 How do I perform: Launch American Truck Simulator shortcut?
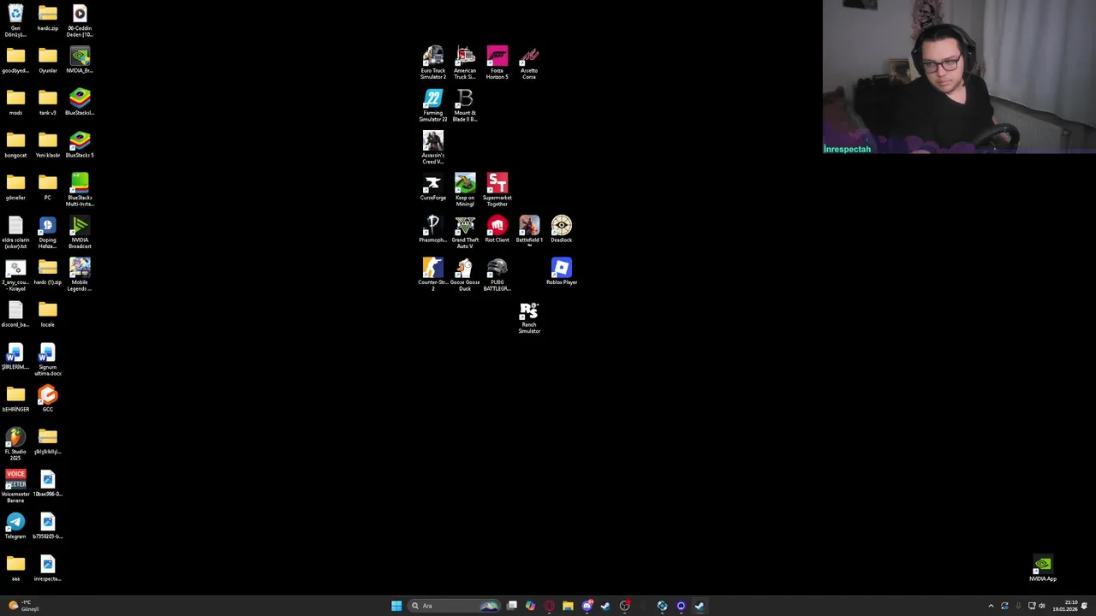click(465, 63)
